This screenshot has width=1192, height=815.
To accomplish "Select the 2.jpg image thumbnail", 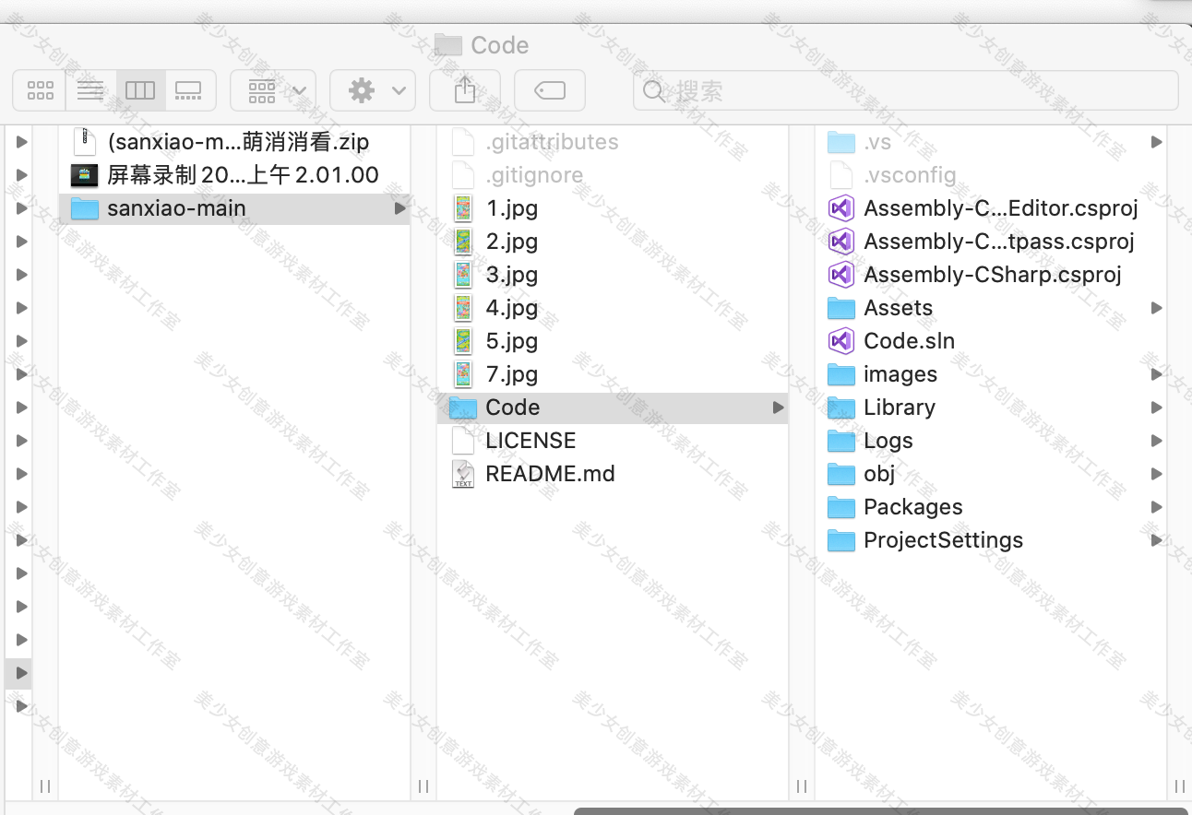I will 463,242.
